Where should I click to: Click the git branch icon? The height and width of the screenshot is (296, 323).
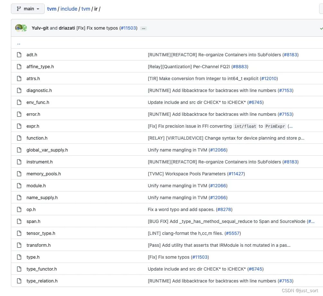pyautogui.click(x=19, y=9)
